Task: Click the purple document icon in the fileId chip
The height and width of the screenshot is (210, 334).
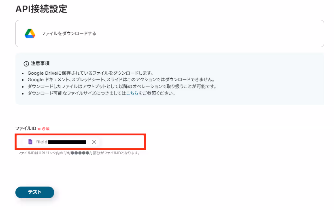Action: click(30, 142)
